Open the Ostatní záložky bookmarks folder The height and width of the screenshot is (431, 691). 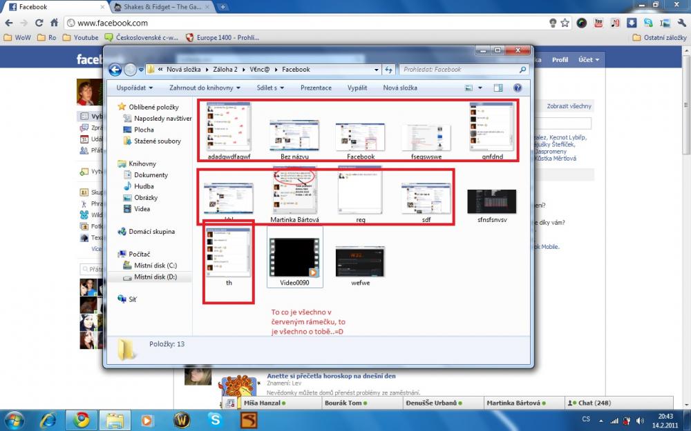(660, 38)
